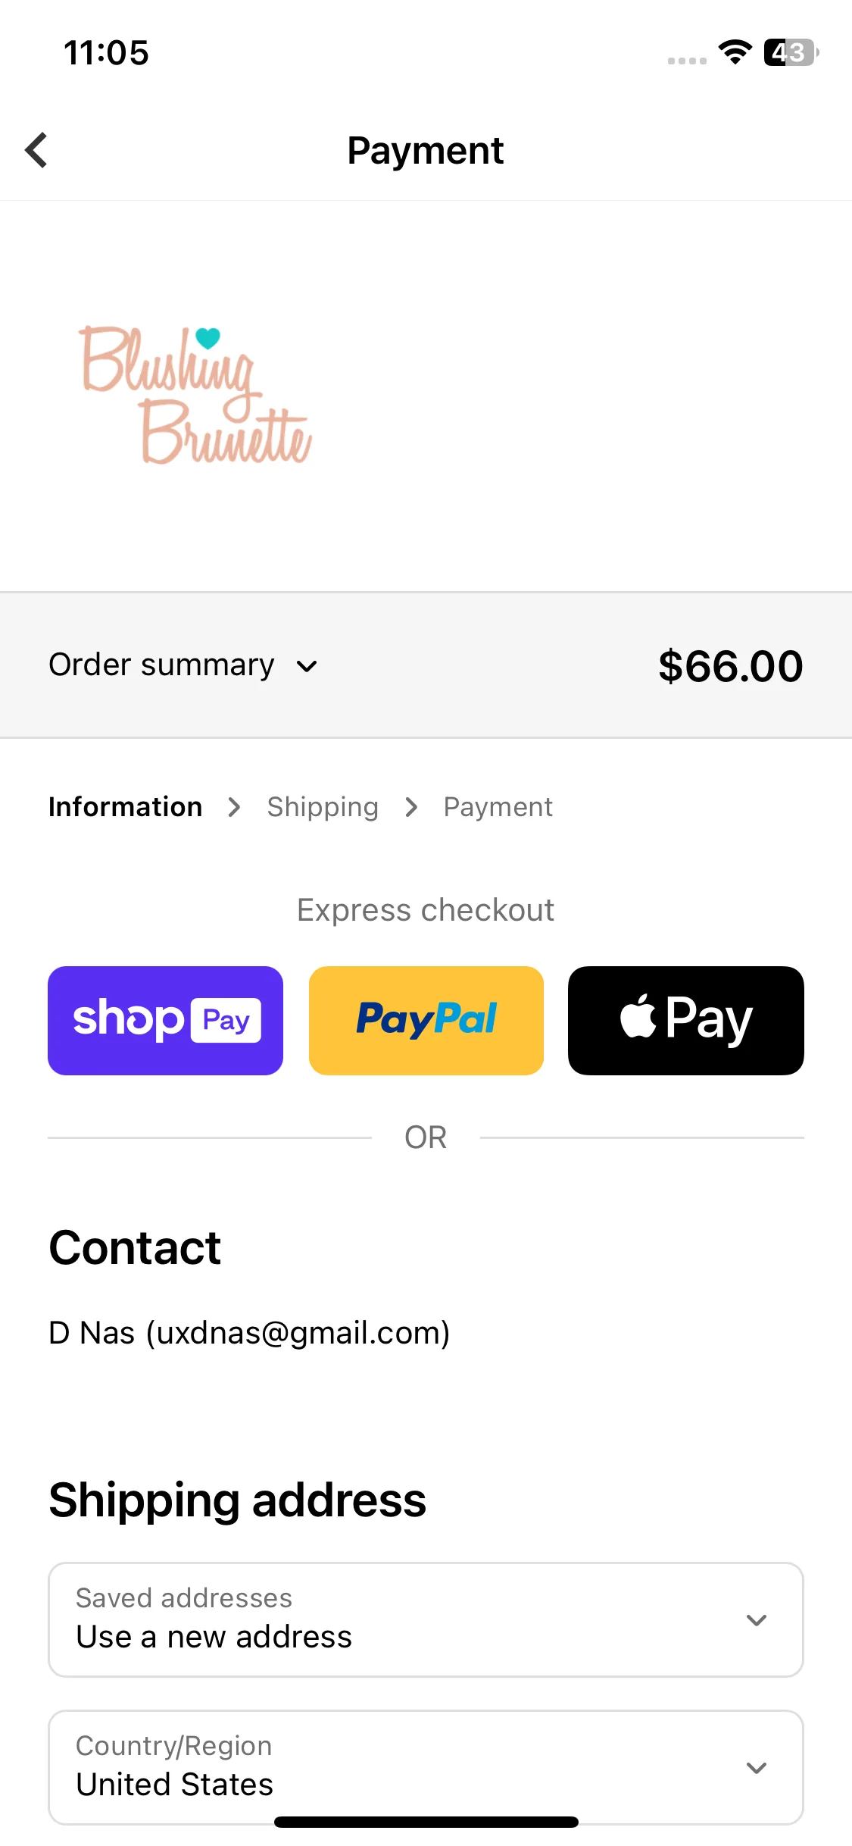Image resolution: width=852 pixels, height=1846 pixels.
Task: Tap the Saved addresses dropdown arrow
Action: (757, 1620)
